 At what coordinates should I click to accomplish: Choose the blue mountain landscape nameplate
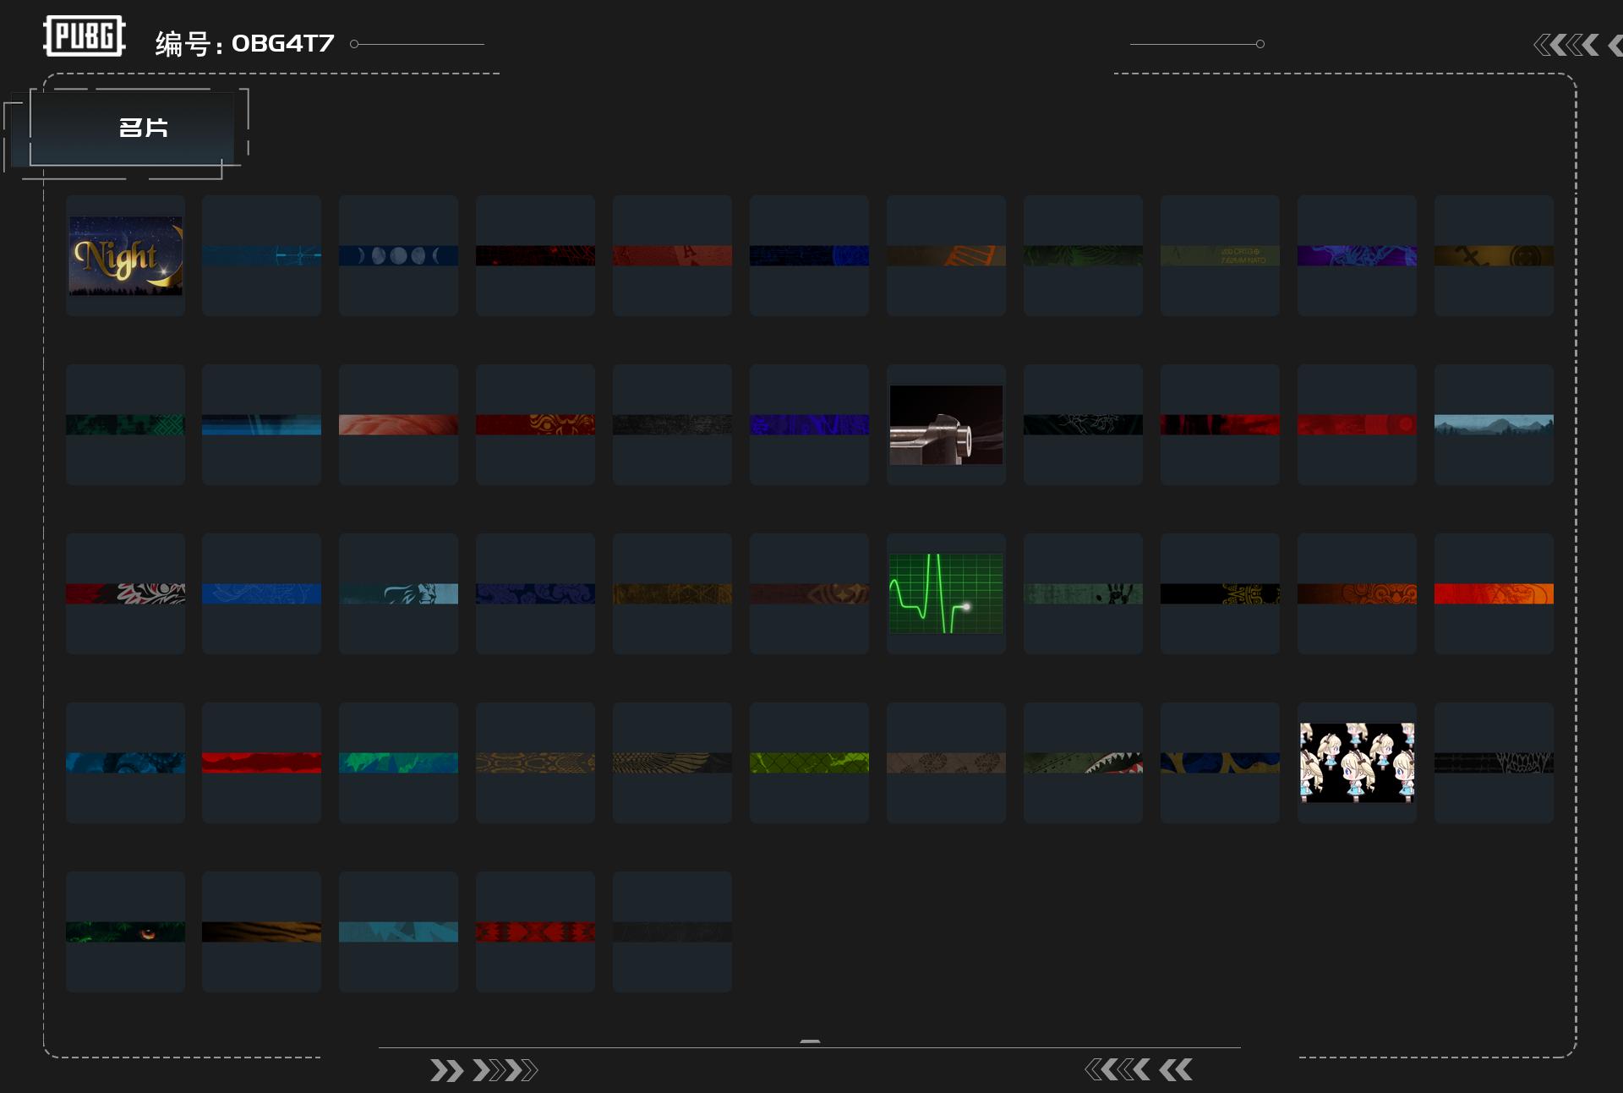[x=1494, y=424]
